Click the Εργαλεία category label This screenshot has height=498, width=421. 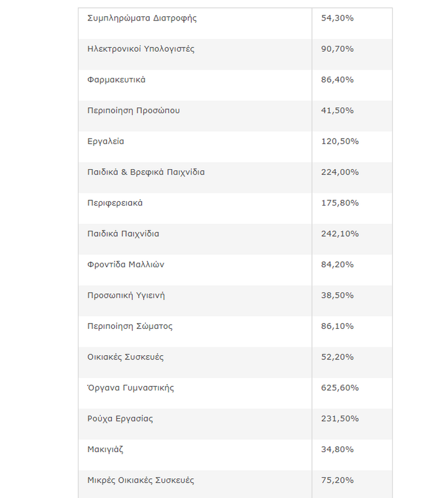(106, 142)
